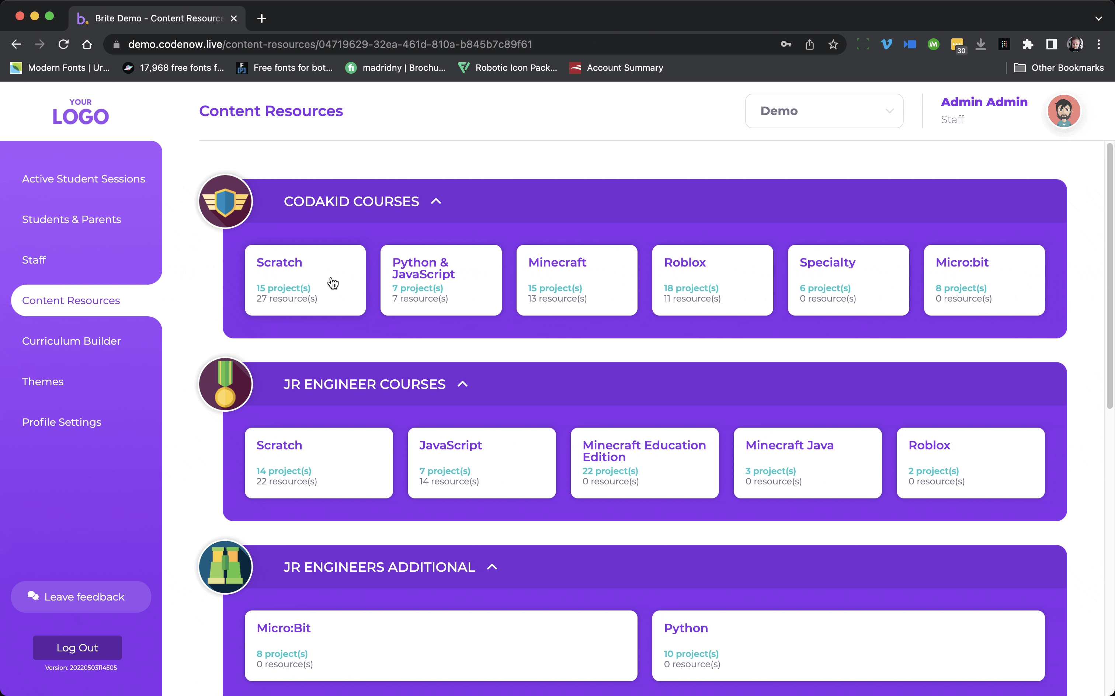
Task: Click the Log Out button
Action: coord(77,647)
